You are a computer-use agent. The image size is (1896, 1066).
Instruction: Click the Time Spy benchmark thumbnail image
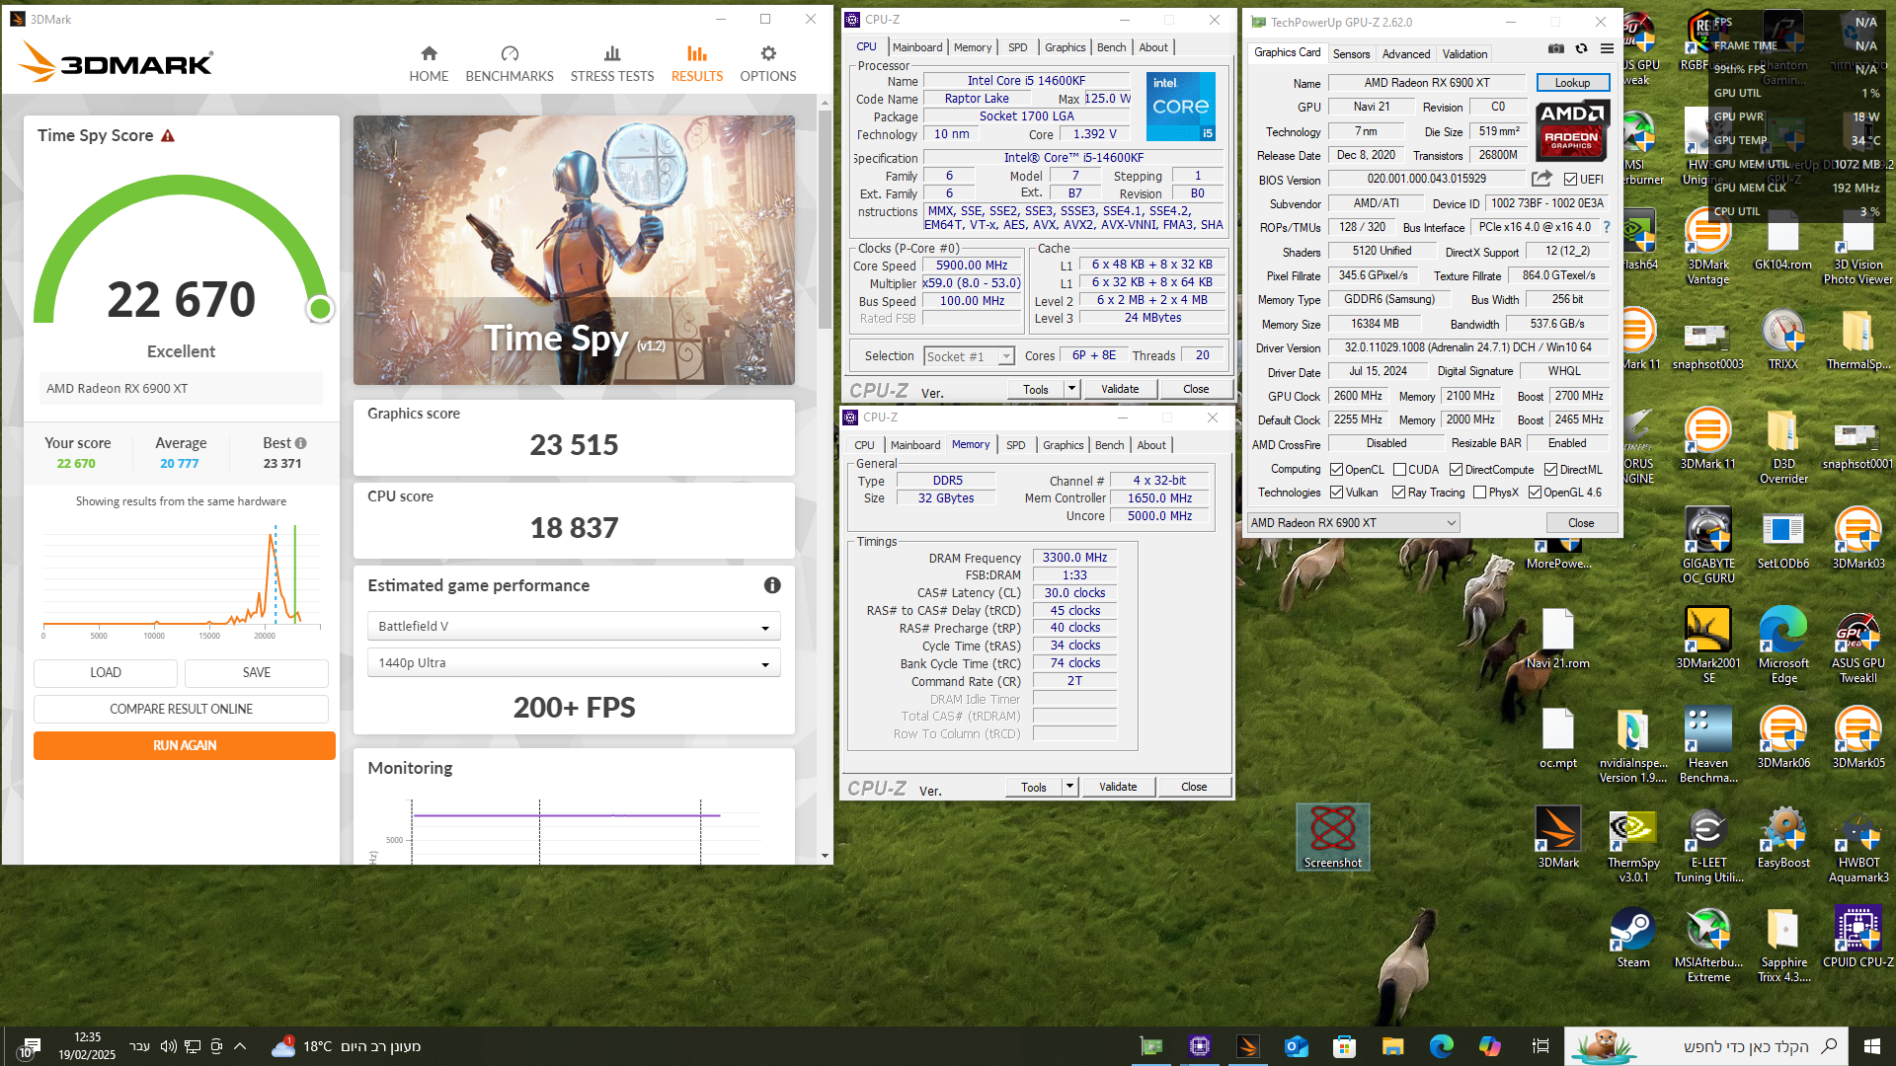[574, 251]
